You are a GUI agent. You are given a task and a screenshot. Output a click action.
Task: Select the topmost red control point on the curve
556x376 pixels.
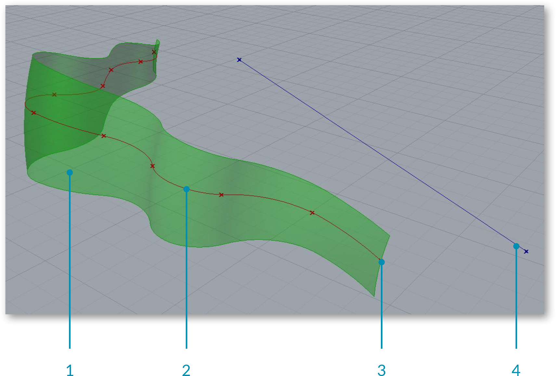154,52
